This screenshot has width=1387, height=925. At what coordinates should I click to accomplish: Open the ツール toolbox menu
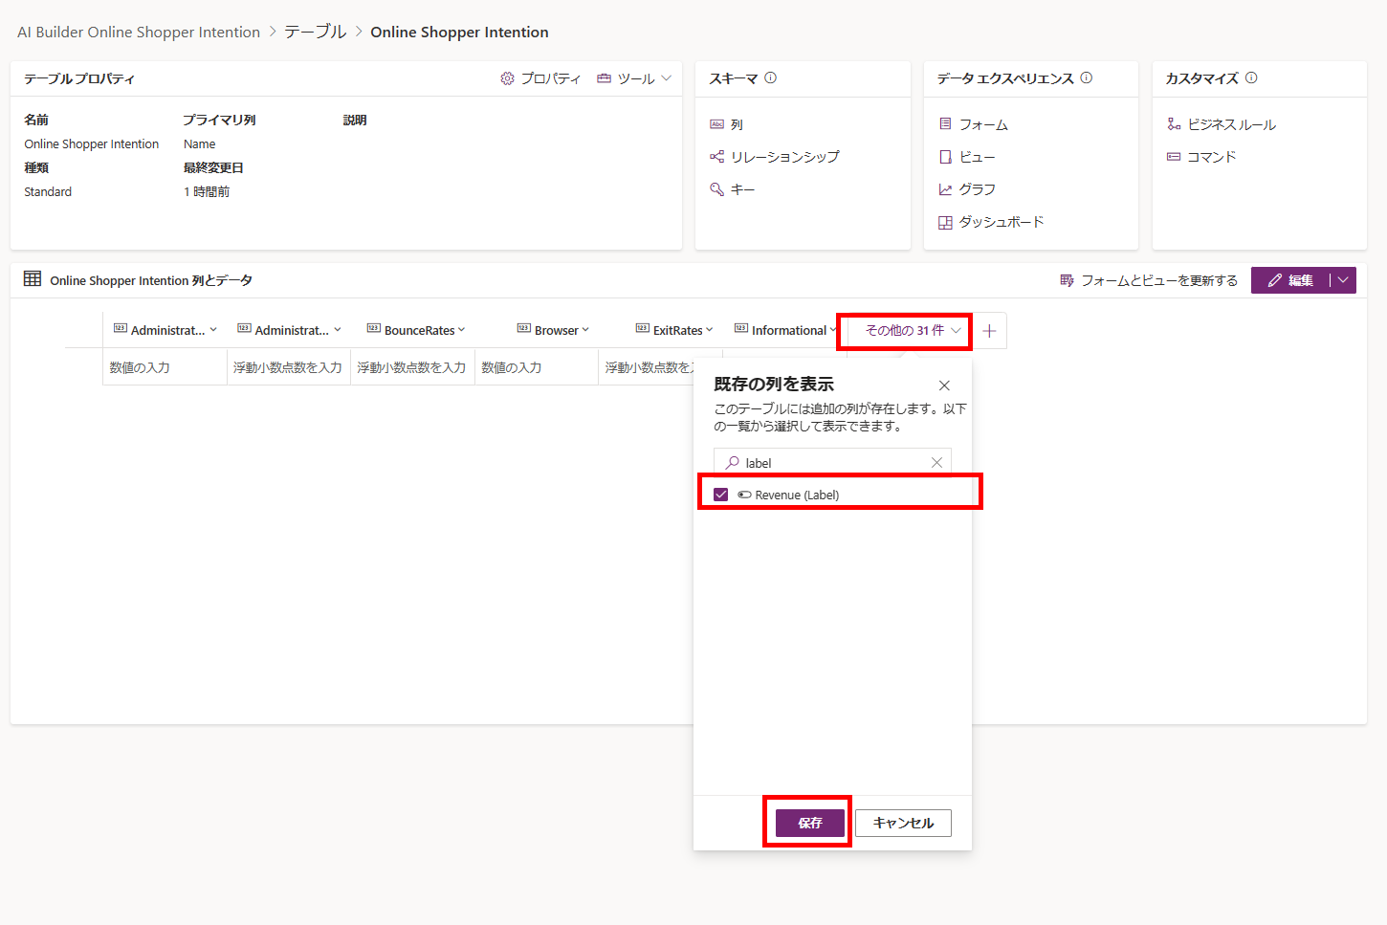[x=634, y=78]
